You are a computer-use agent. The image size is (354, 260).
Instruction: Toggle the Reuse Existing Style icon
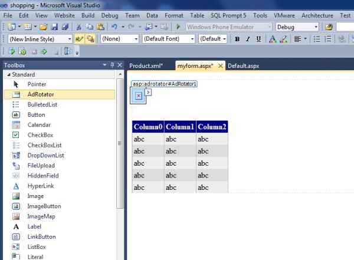coord(90,39)
